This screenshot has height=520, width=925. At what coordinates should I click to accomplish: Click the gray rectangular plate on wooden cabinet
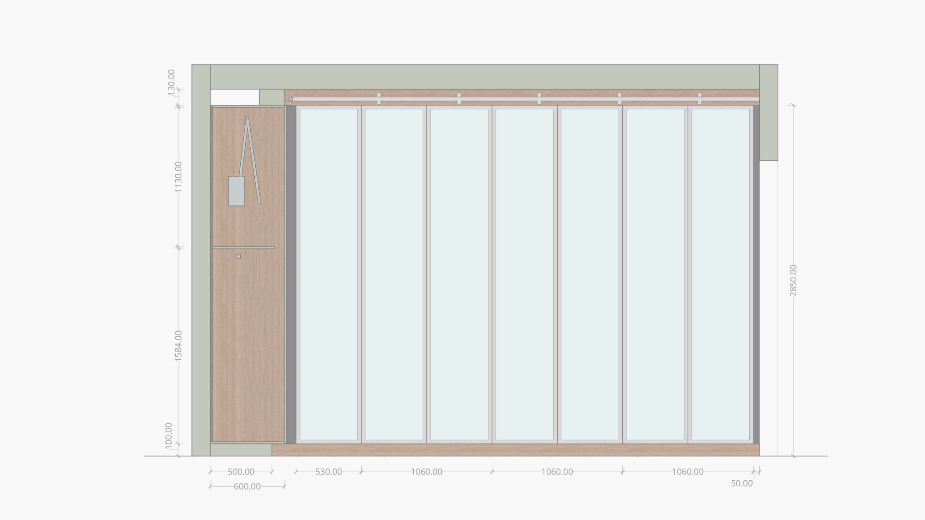[236, 191]
